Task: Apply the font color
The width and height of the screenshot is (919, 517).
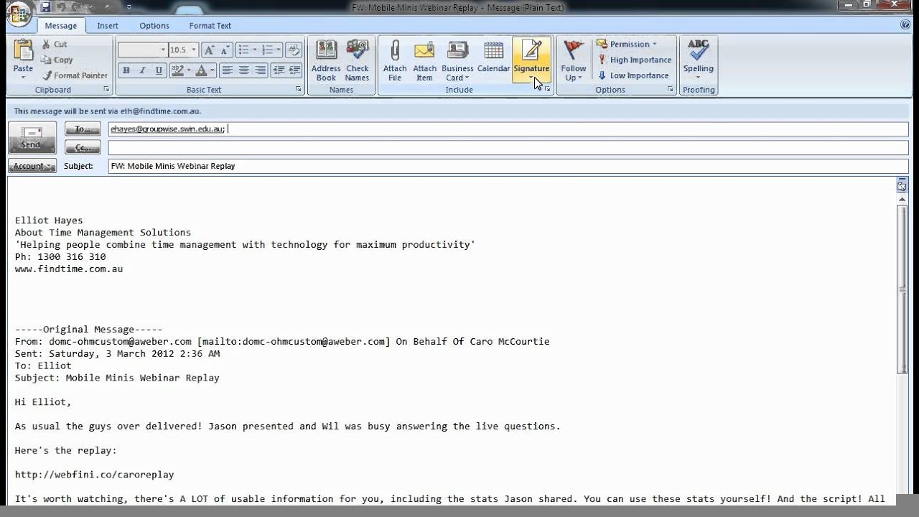Action: pyautogui.click(x=201, y=70)
